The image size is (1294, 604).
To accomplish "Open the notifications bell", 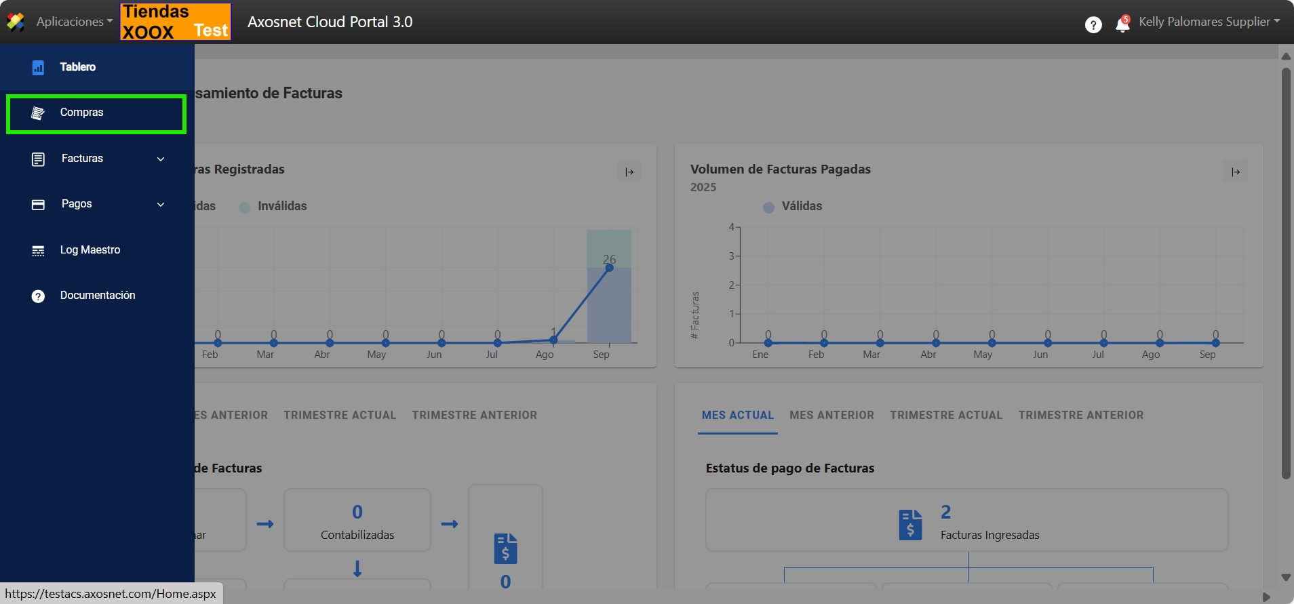I will pyautogui.click(x=1122, y=24).
